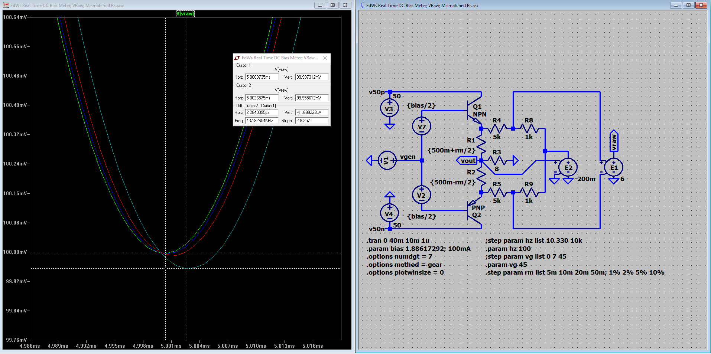Select the E2 dependent source symbol

click(568, 167)
